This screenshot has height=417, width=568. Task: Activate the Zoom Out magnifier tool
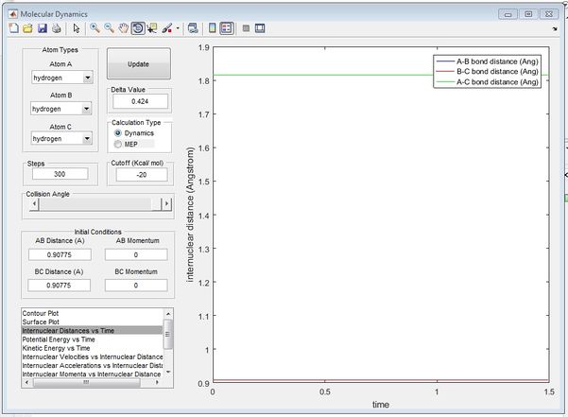(109, 28)
